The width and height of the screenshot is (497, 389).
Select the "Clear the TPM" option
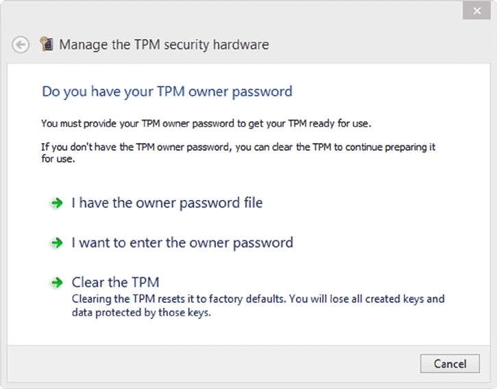115,282
